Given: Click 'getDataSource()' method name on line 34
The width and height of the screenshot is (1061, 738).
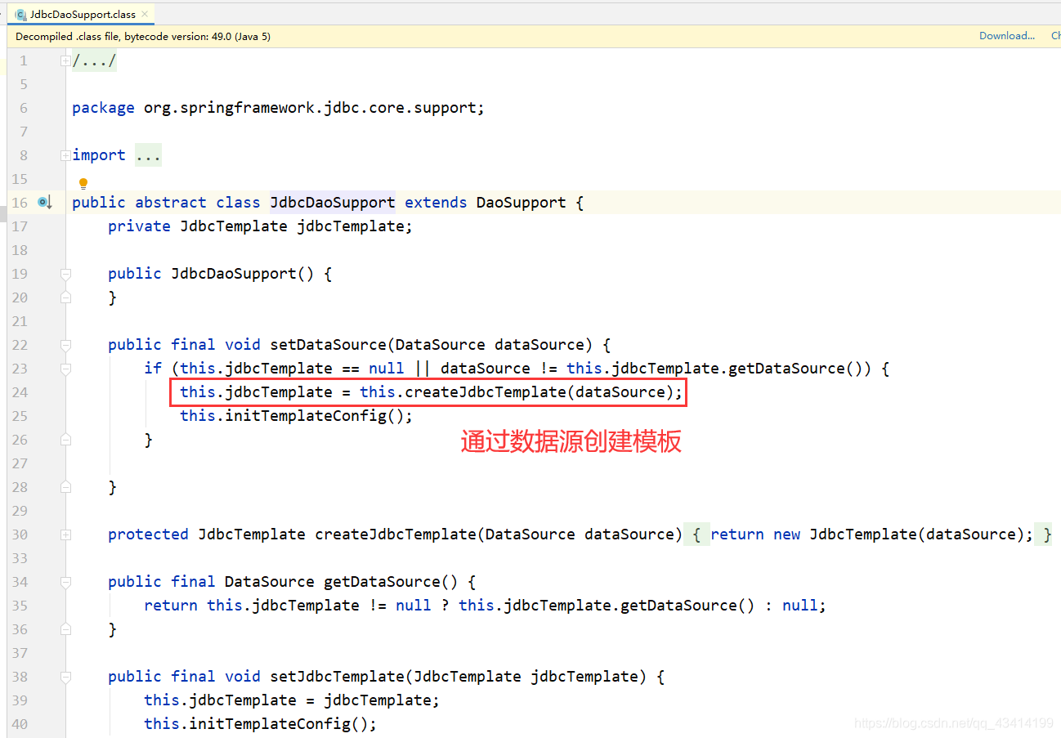Looking at the screenshot, I should 391,582.
